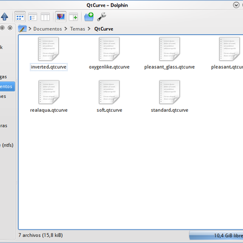This screenshot has height=243, width=243.
Task: Select the soft.qtcurve file icon
Action: click(x=109, y=92)
